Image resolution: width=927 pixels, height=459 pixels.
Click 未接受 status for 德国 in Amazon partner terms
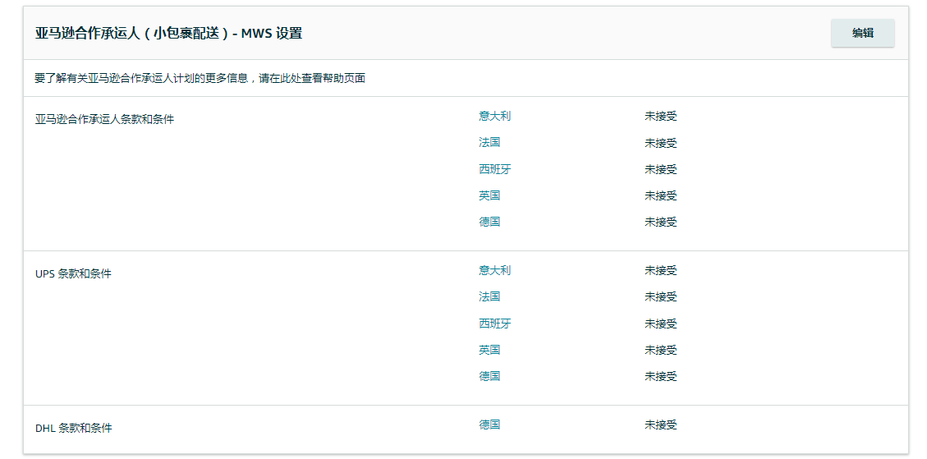pyautogui.click(x=660, y=222)
